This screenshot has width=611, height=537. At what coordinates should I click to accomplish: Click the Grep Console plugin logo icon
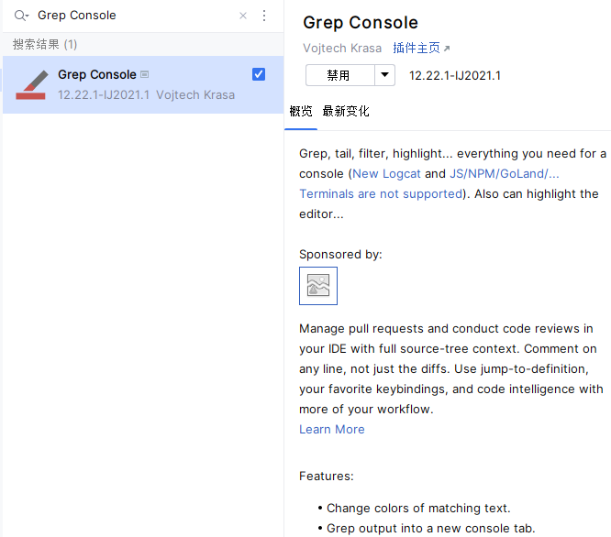tap(31, 85)
